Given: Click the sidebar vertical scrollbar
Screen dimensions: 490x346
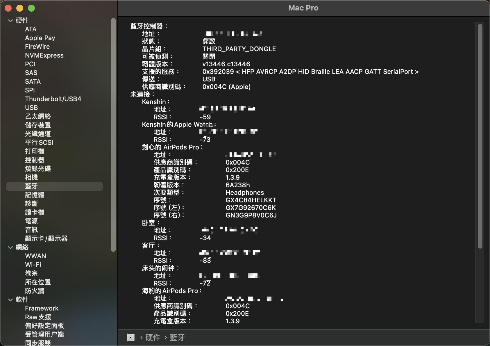Looking at the screenshot, I should (113, 135).
